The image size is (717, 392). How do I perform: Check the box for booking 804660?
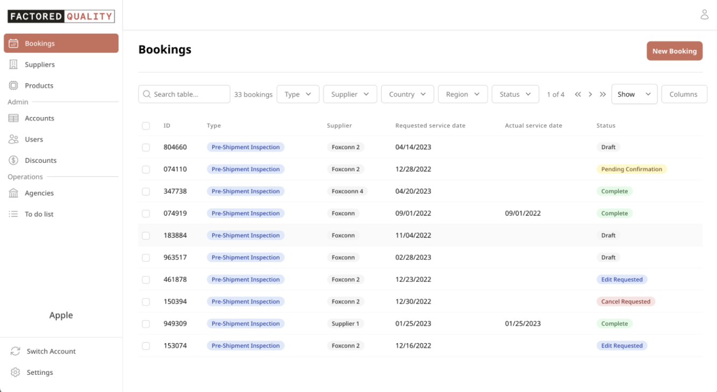click(146, 147)
